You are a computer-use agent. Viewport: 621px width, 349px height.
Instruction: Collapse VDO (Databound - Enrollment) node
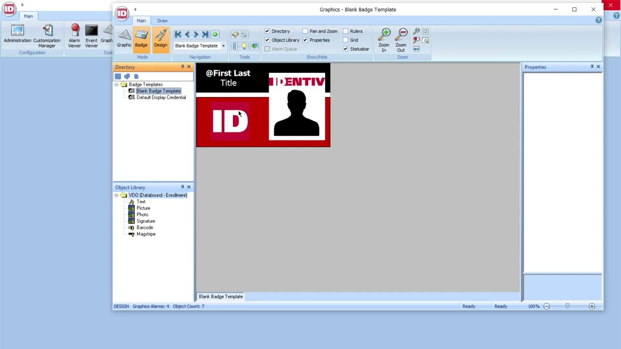point(116,195)
